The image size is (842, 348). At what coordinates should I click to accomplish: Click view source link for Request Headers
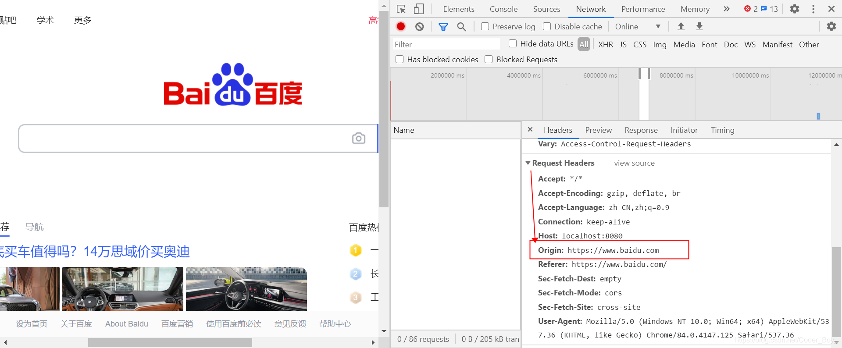634,163
